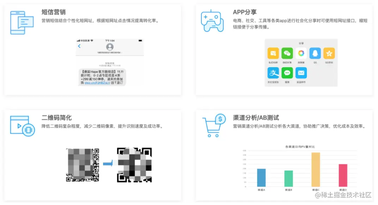Tap the contact avatar in SMS screenshot
Screen dimensions: 378x205
(x=110, y=47)
